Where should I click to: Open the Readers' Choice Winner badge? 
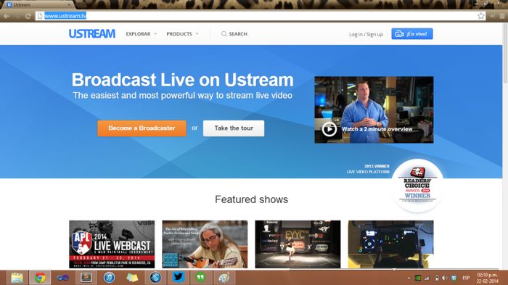[417, 186]
